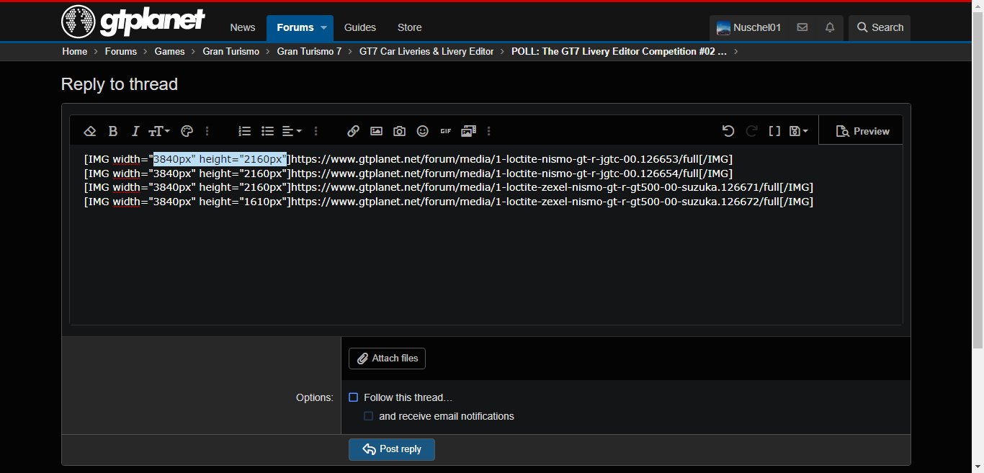
Task: Open the POLL thread breadcrumb
Action: pos(620,51)
